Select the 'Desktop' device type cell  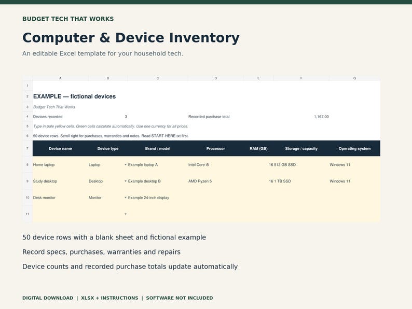click(x=108, y=181)
